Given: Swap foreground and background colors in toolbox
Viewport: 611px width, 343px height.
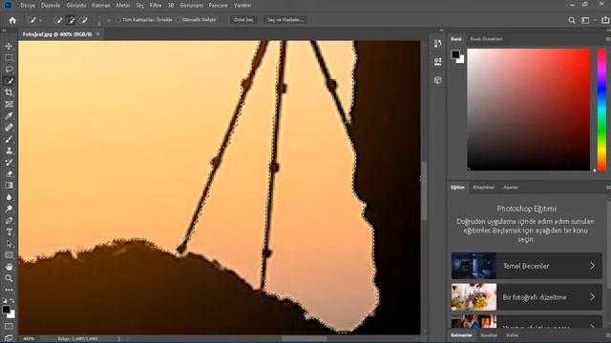Looking at the screenshot, I should (x=12, y=301).
